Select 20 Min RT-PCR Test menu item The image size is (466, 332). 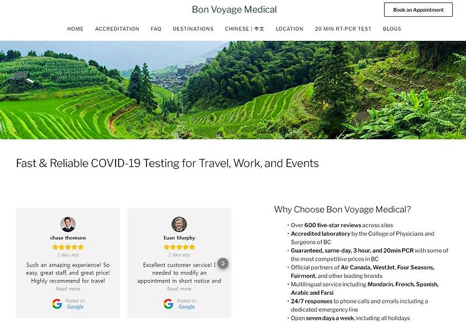tap(343, 29)
